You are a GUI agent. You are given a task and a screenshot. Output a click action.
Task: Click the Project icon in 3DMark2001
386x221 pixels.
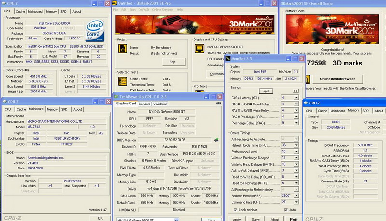[x=123, y=49]
